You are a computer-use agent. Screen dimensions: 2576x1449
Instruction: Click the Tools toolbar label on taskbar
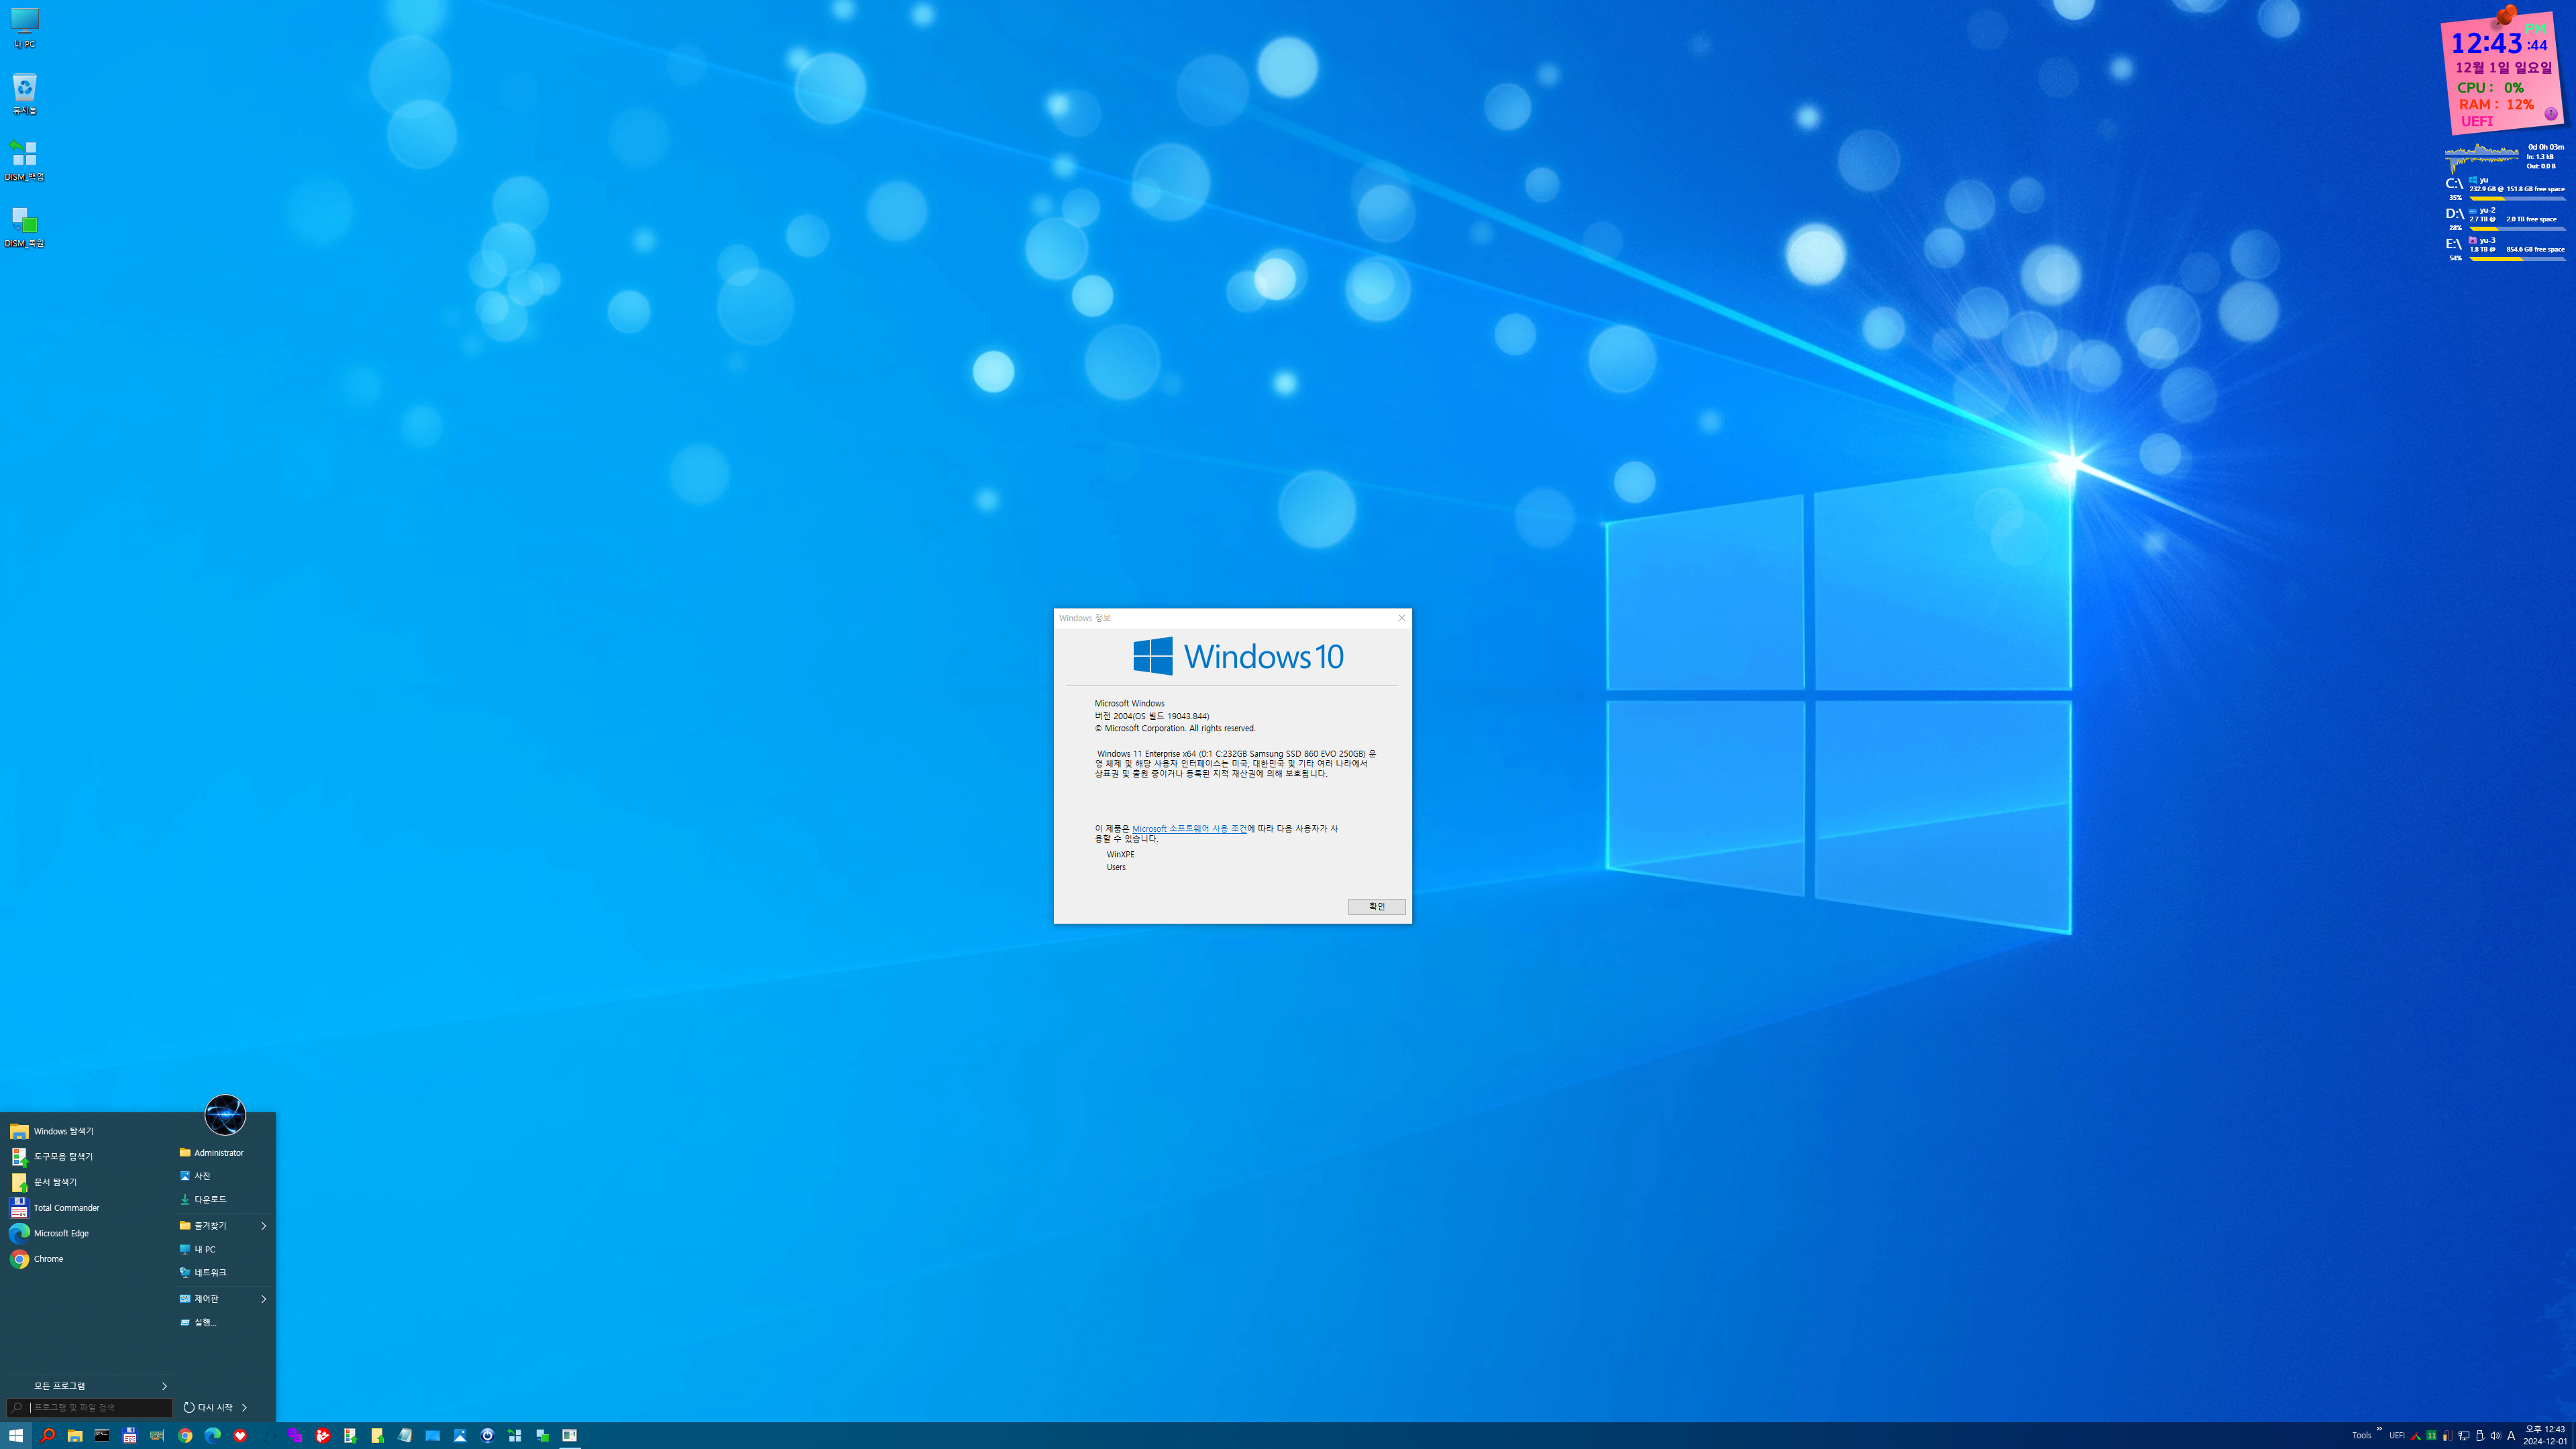2361,1436
